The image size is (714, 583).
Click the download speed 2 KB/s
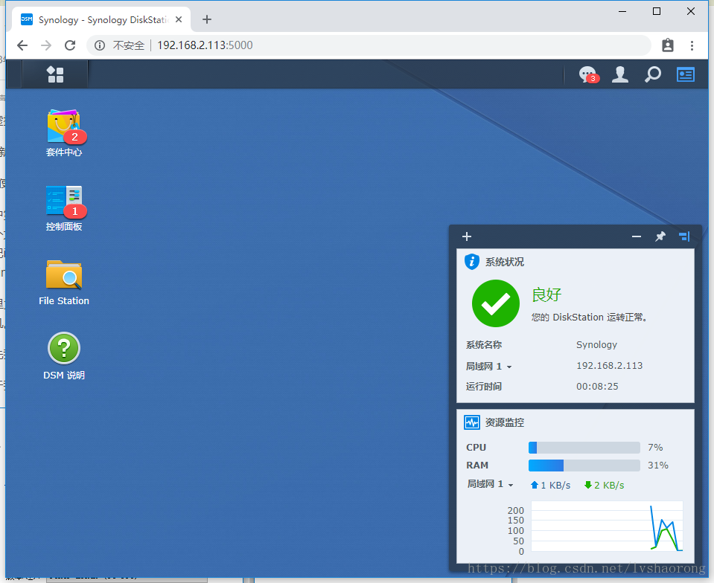(x=605, y=486)
